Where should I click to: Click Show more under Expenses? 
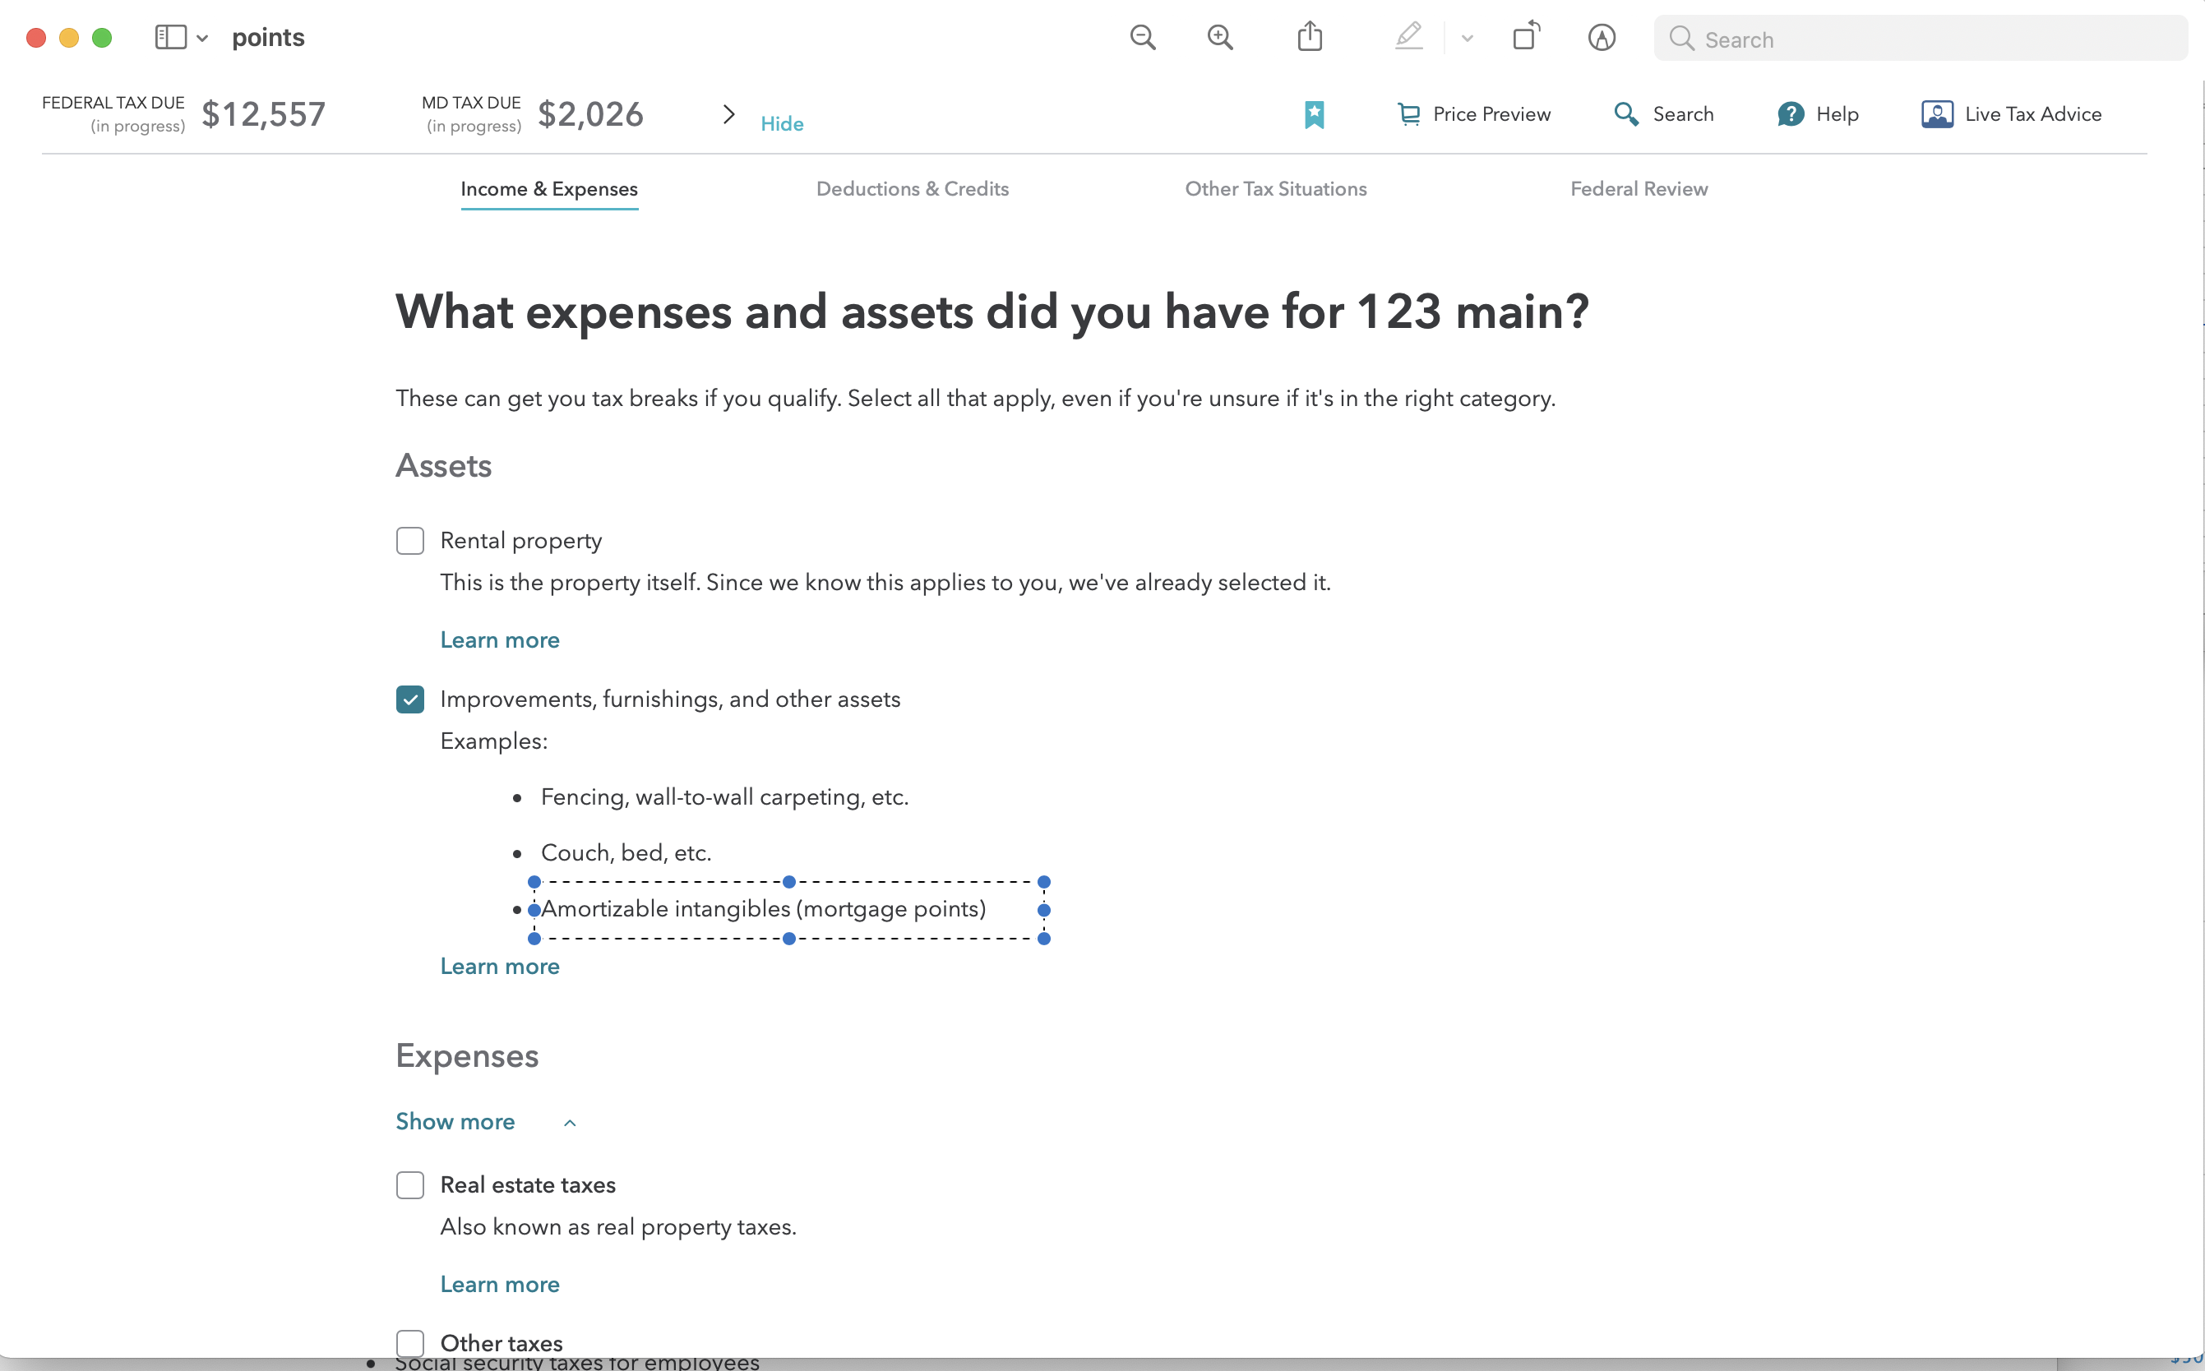pyautogui.click(x=455, y=1122)
